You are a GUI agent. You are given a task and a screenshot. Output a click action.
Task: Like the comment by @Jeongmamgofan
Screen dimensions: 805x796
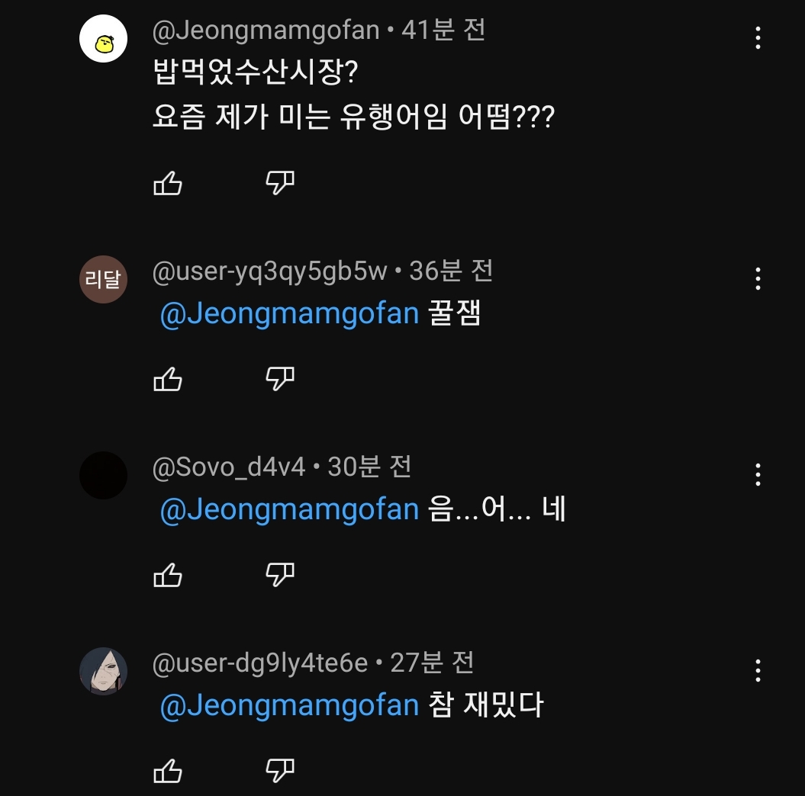(x=168, y=183)
